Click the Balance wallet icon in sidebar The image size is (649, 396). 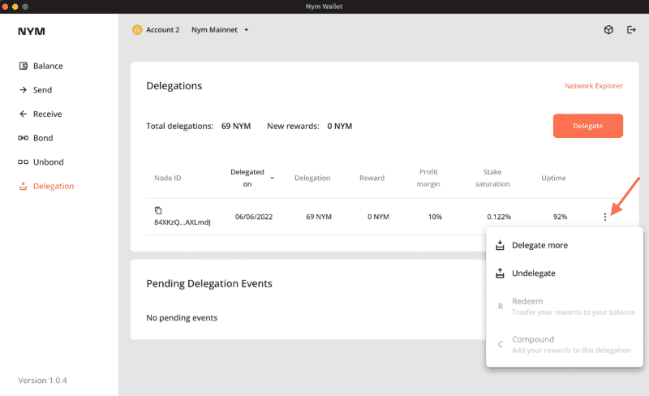[x=23, y=66]
